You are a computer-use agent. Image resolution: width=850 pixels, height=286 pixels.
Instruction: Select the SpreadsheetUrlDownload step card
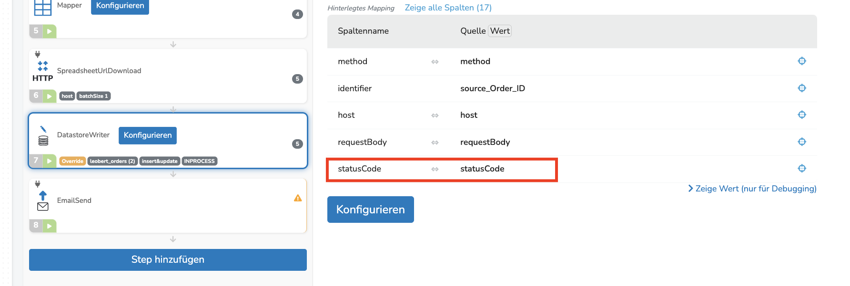[x=168, y=76]
